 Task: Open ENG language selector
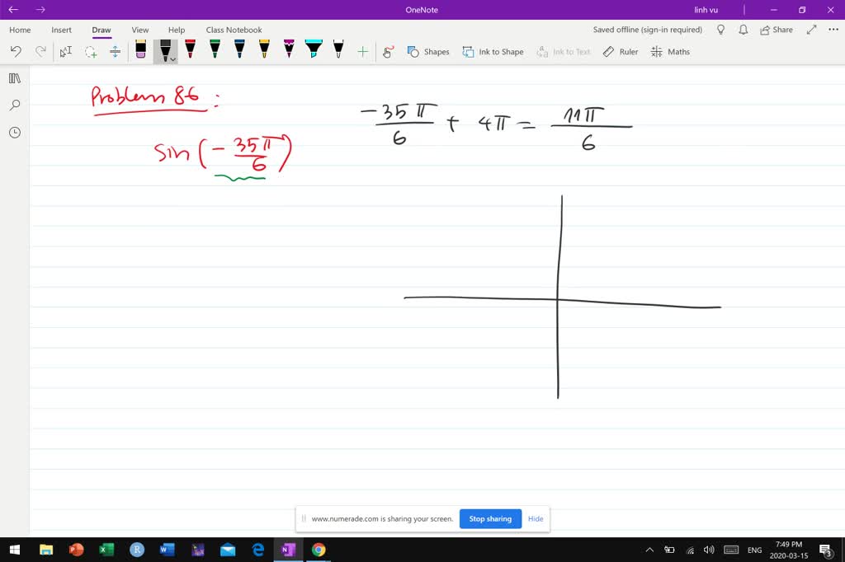(x=754, y=550)
